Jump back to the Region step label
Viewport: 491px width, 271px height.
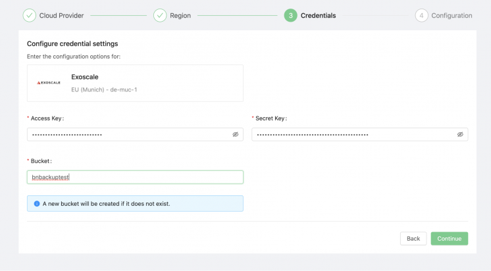coord(181,15)
